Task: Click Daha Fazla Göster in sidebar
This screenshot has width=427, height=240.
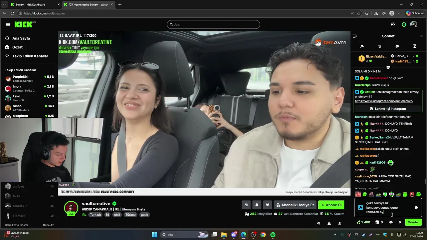Action: (17, 225)
